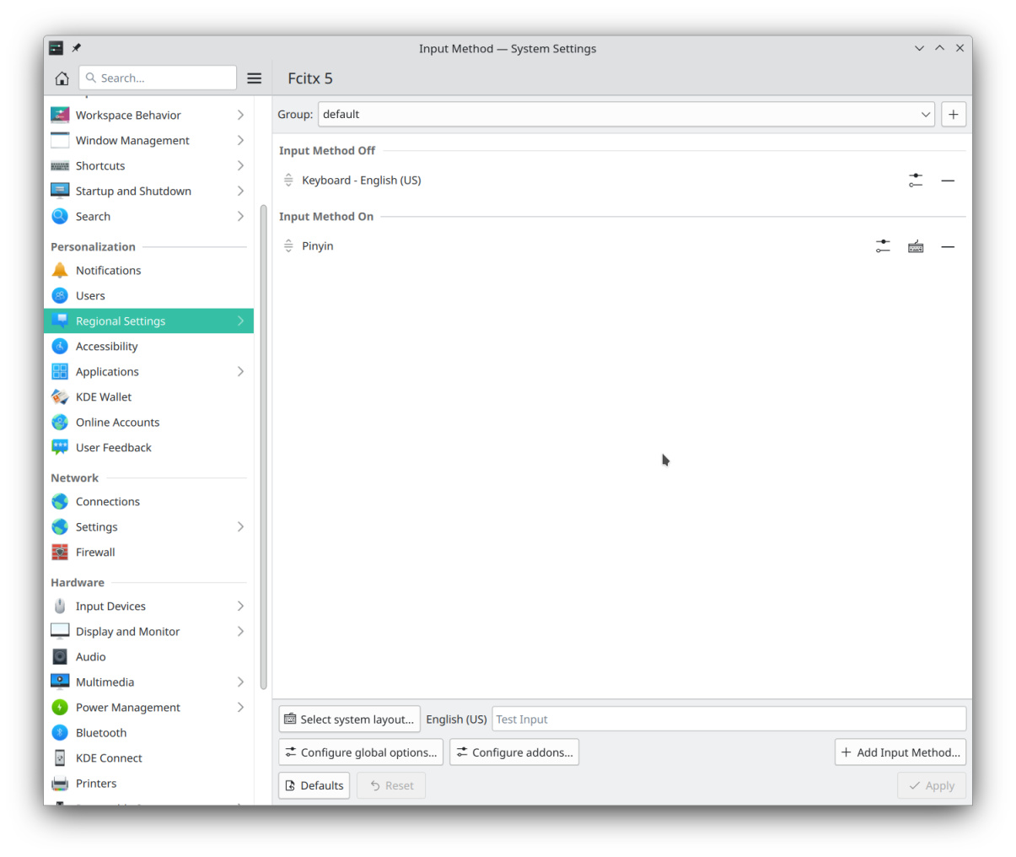Open KDE Connect settings
Viewport: 1016px width, 857px height.
(x=148, y=758)
